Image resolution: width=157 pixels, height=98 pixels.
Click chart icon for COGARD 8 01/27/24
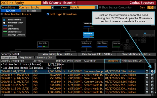coord(147,71)
